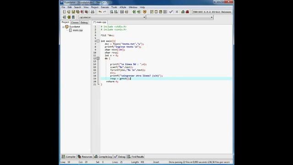Viewport: 293px width, 165px height.
Task: Click the Add to project green icon
Action: (x=134, y=12)
